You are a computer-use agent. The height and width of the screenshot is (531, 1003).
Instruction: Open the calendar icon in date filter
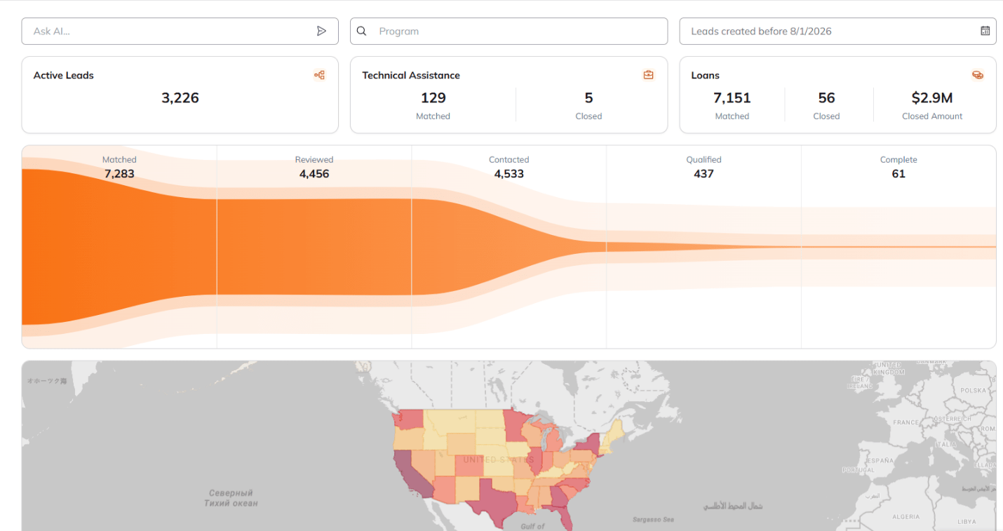pyautogui.click(x=985, y=31)
